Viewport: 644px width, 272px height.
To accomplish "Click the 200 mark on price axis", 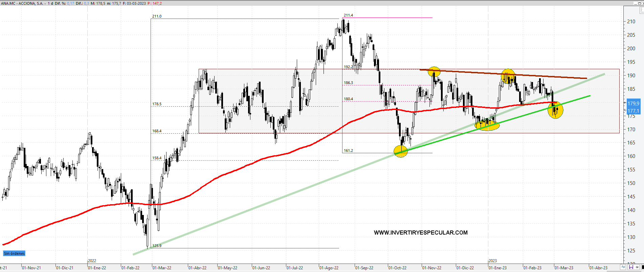I will click(631, 49).
